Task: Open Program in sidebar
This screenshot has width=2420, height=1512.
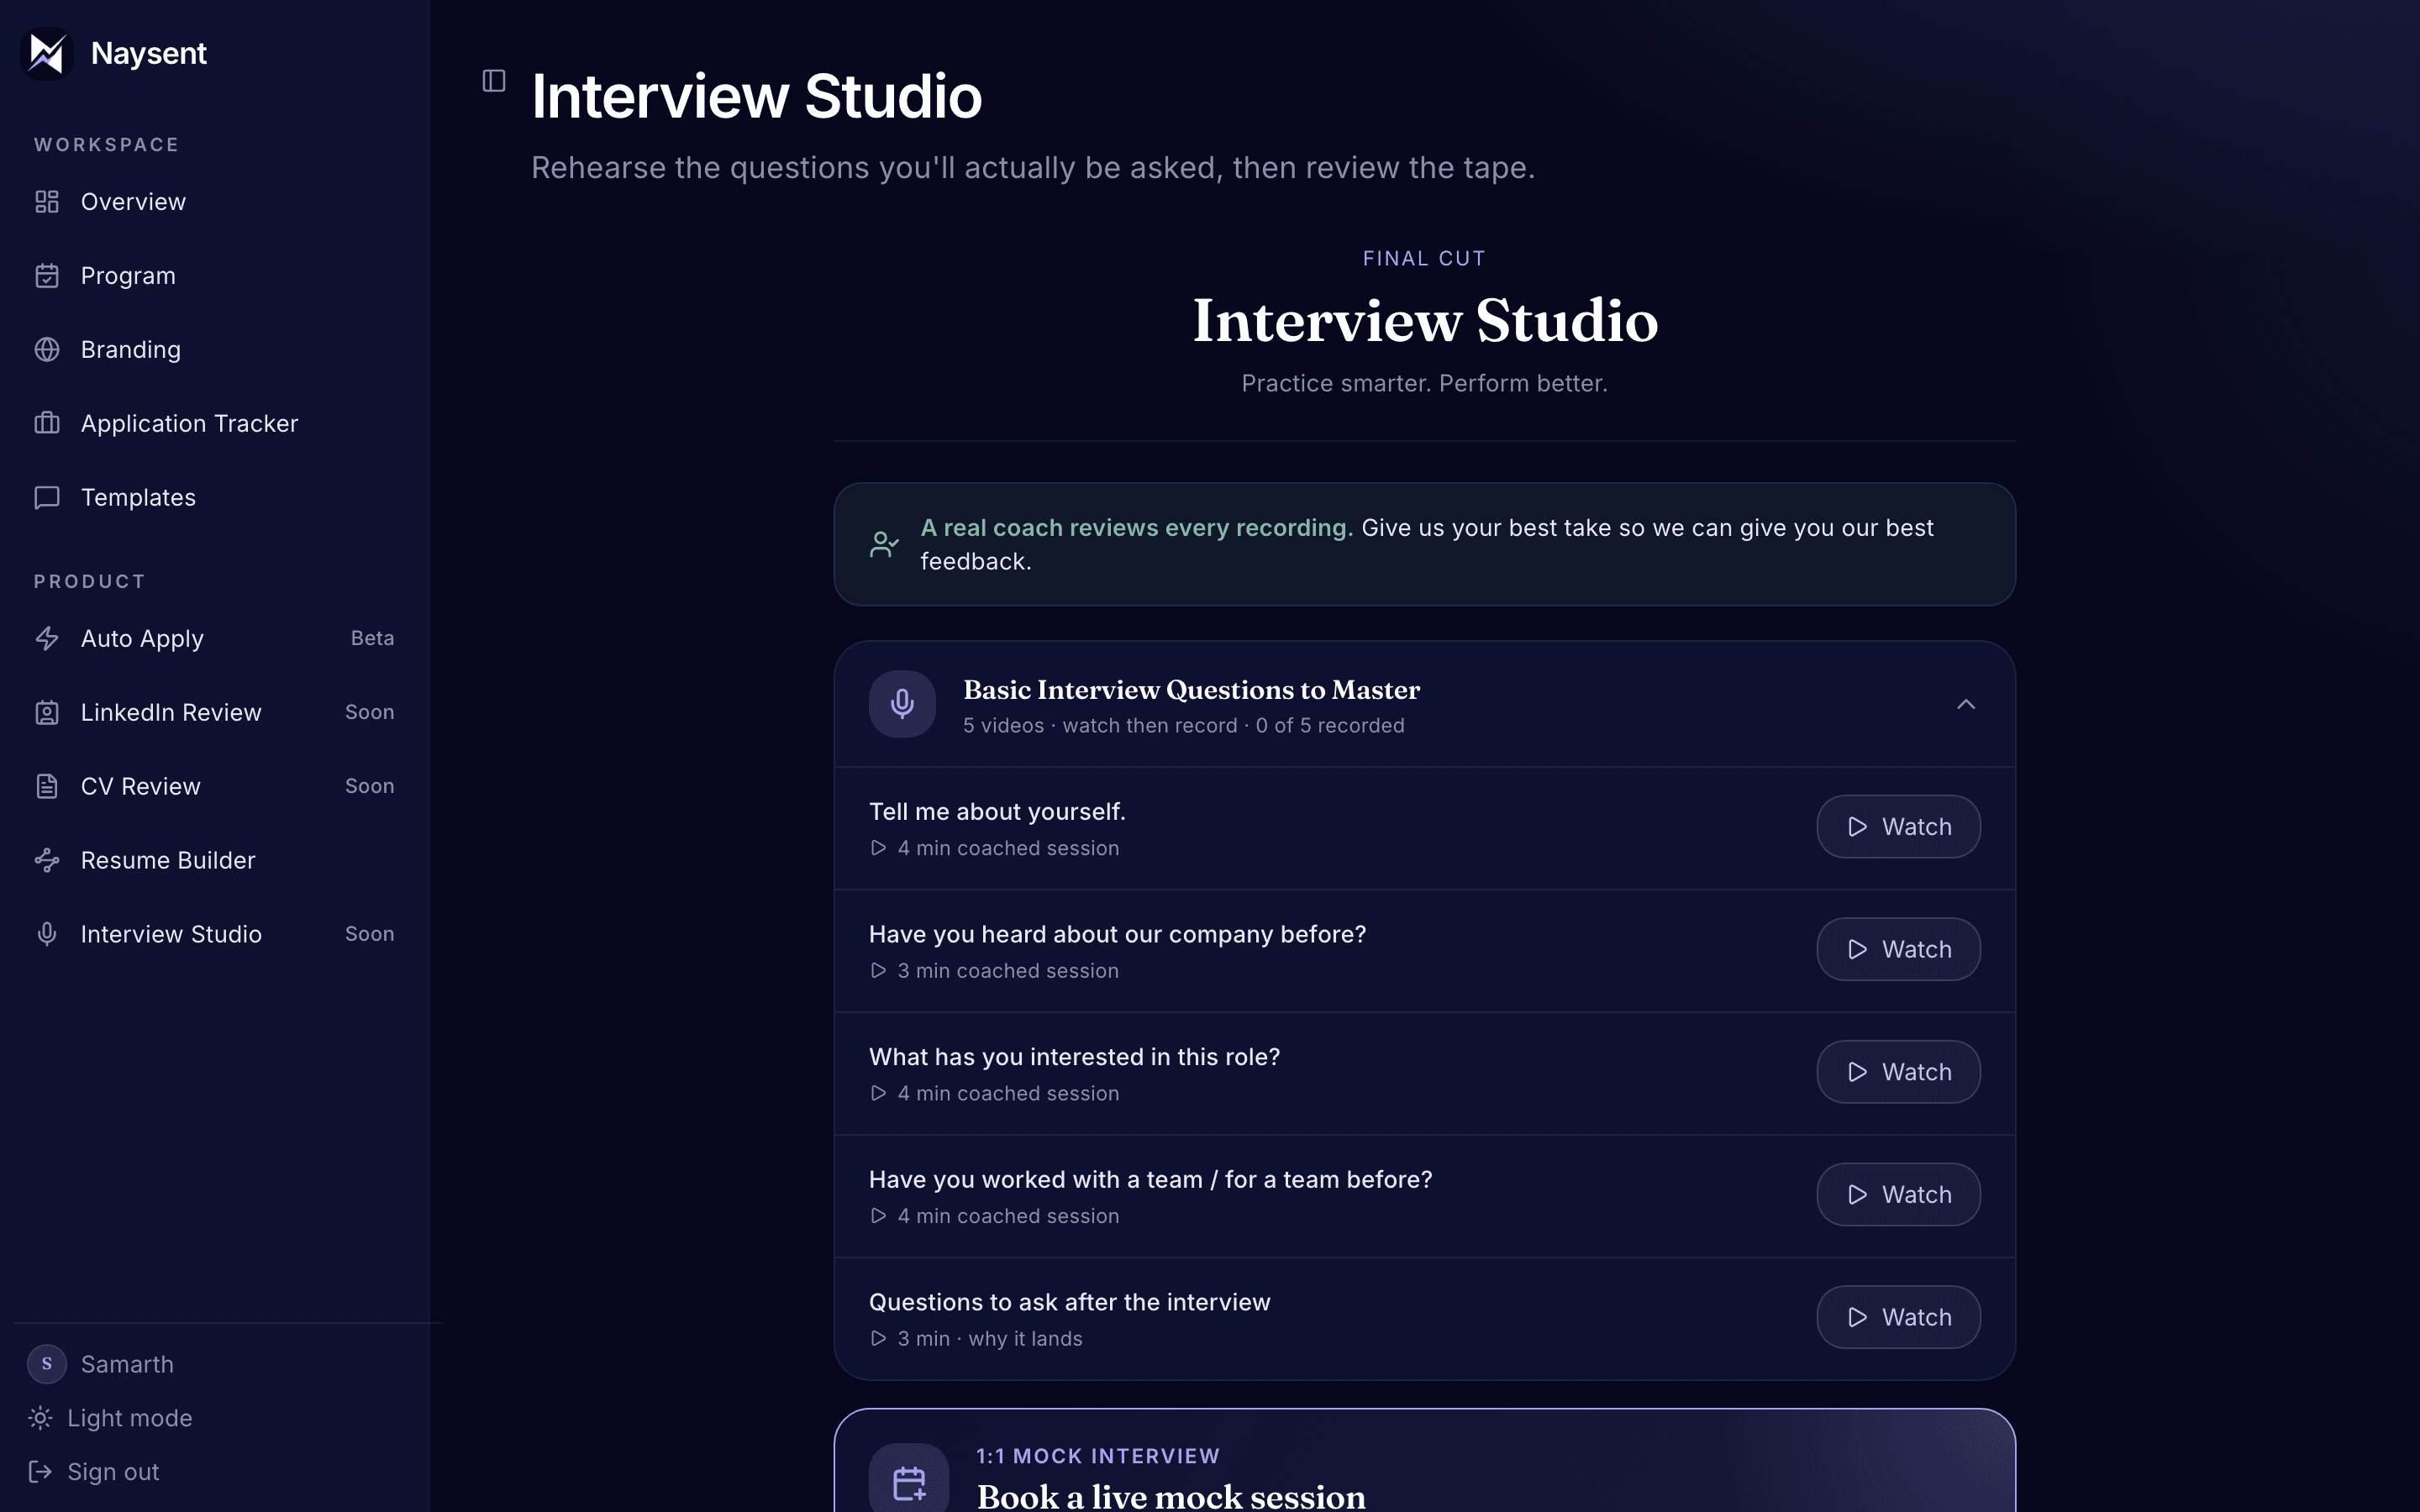Action: [x=215, y=276]
